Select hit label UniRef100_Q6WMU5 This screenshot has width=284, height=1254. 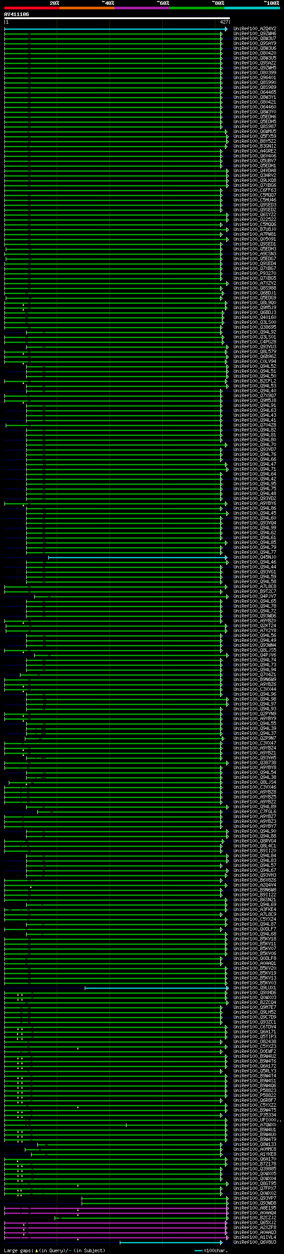tap(255, 131)
